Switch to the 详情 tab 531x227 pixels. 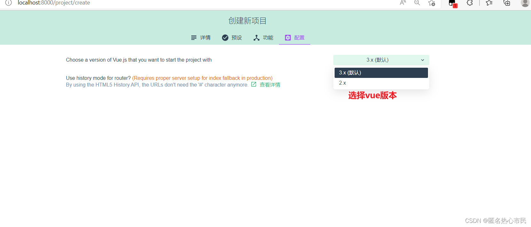click(x=201, y=38)
